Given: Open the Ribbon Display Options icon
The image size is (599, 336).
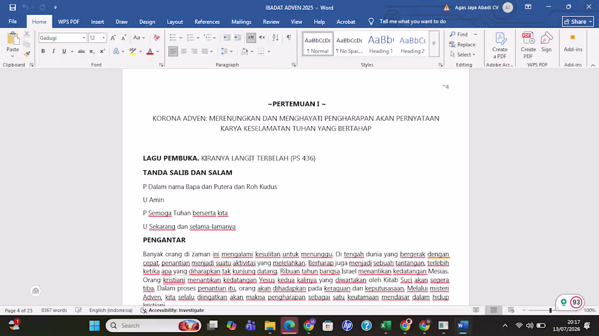Looking at the screenshot, I should tap(528, 7).
